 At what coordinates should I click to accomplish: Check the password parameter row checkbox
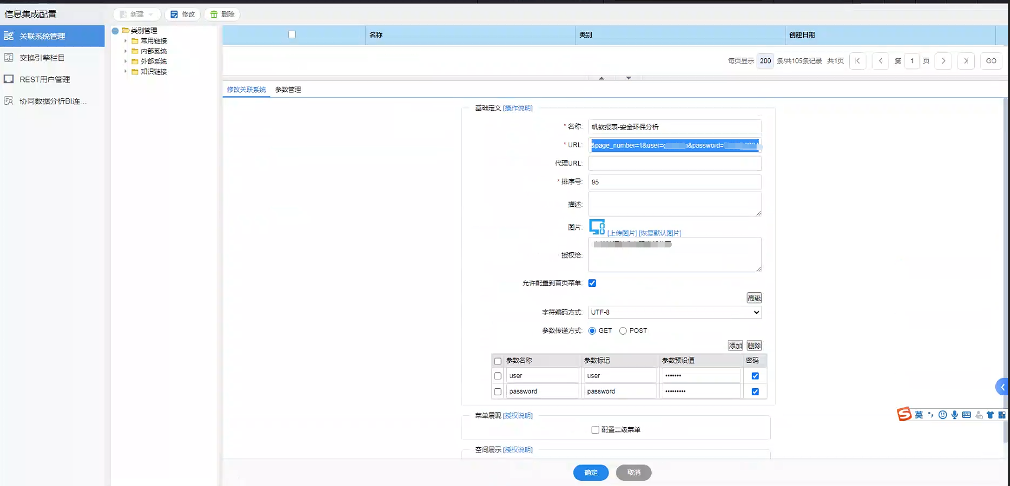click(x=498, y=392)
